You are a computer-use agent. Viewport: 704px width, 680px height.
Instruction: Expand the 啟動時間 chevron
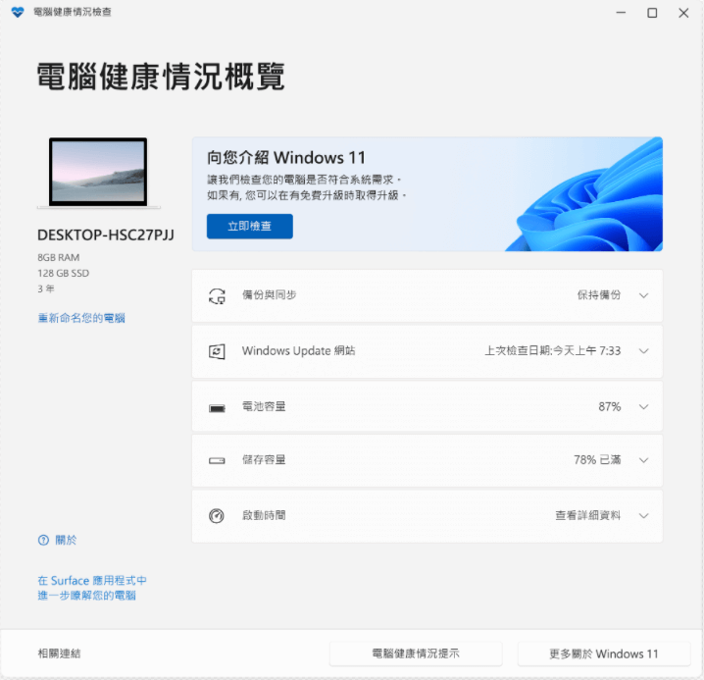click(644, 515)
